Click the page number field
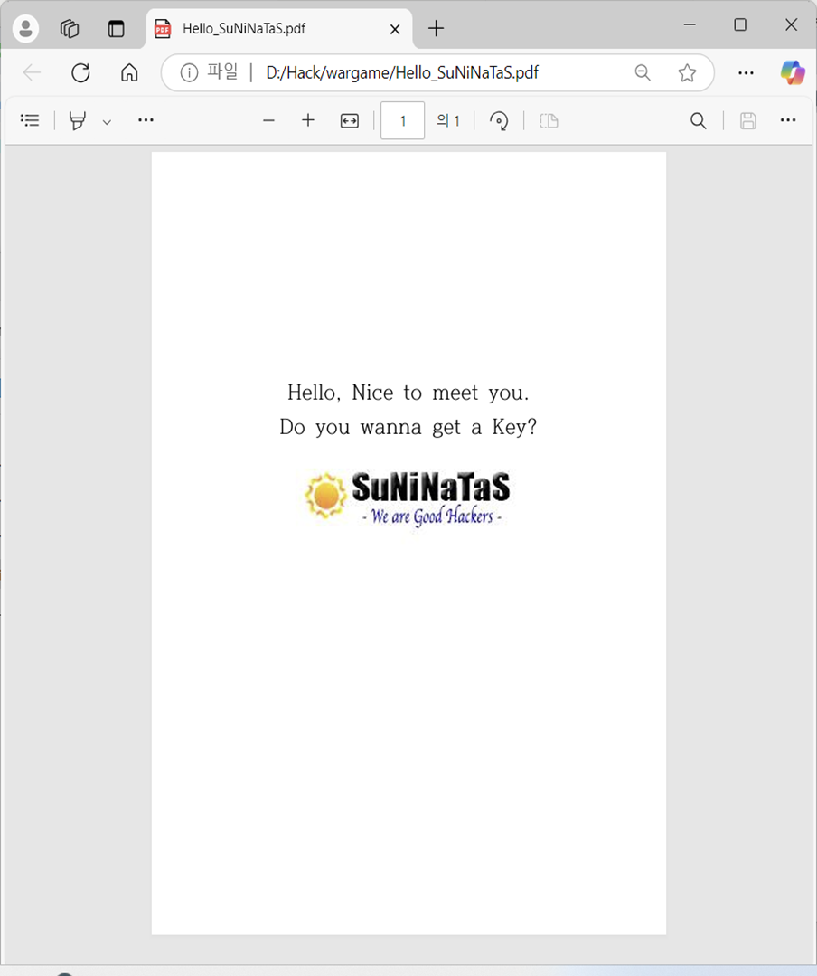The height and width of the screenshot is (976, 817). tap(402, 120)
